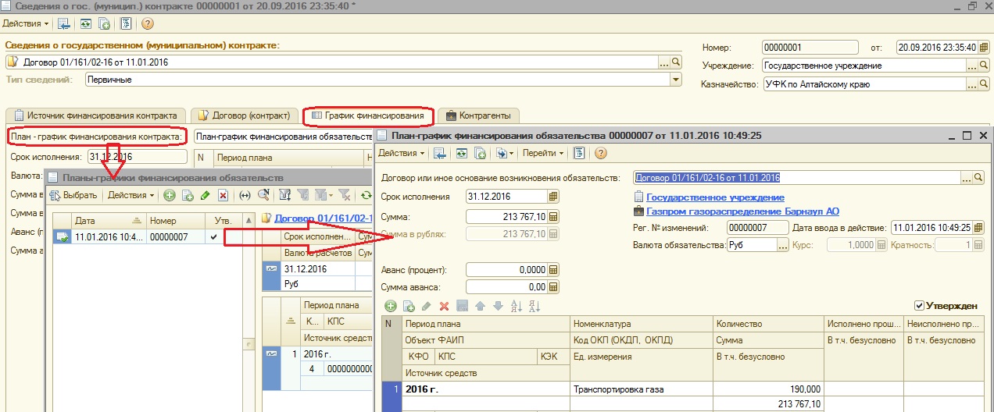Switch to Источник финансирования контракта tab

point(97,115)
